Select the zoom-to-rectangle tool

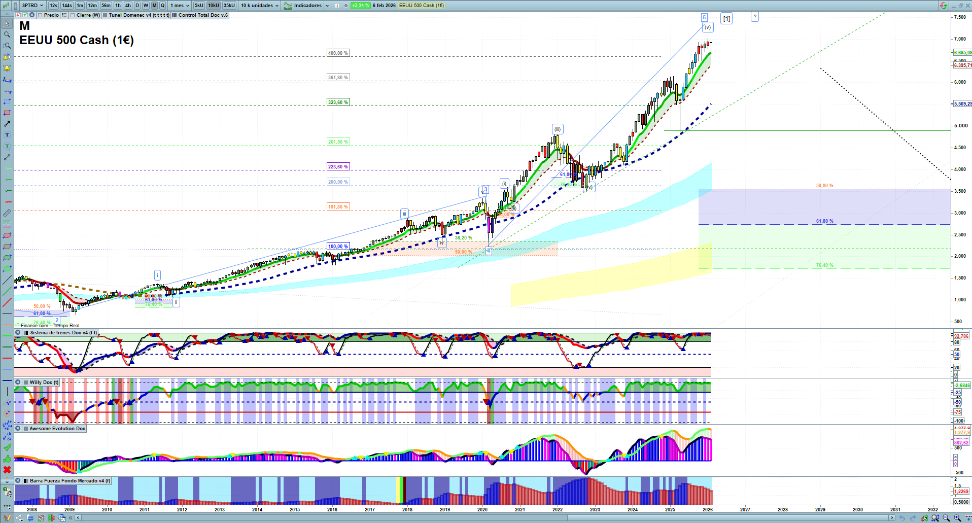tap(7, 46)
